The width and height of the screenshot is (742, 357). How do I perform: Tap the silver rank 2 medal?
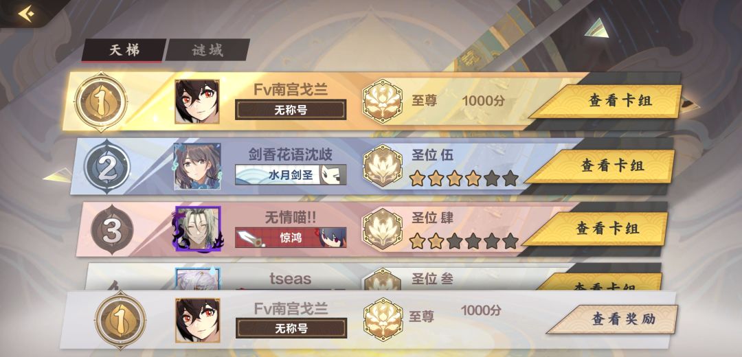[107, 166]
